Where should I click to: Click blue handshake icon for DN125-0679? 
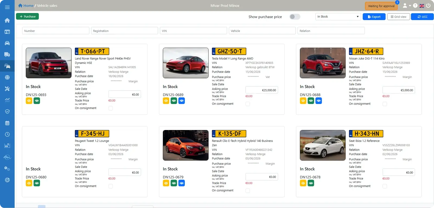coord(182,183)
